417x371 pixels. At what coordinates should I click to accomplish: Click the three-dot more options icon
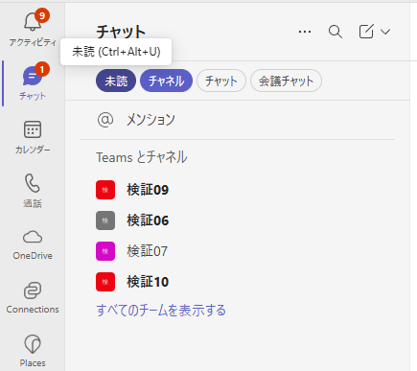(x=305, y=32)
